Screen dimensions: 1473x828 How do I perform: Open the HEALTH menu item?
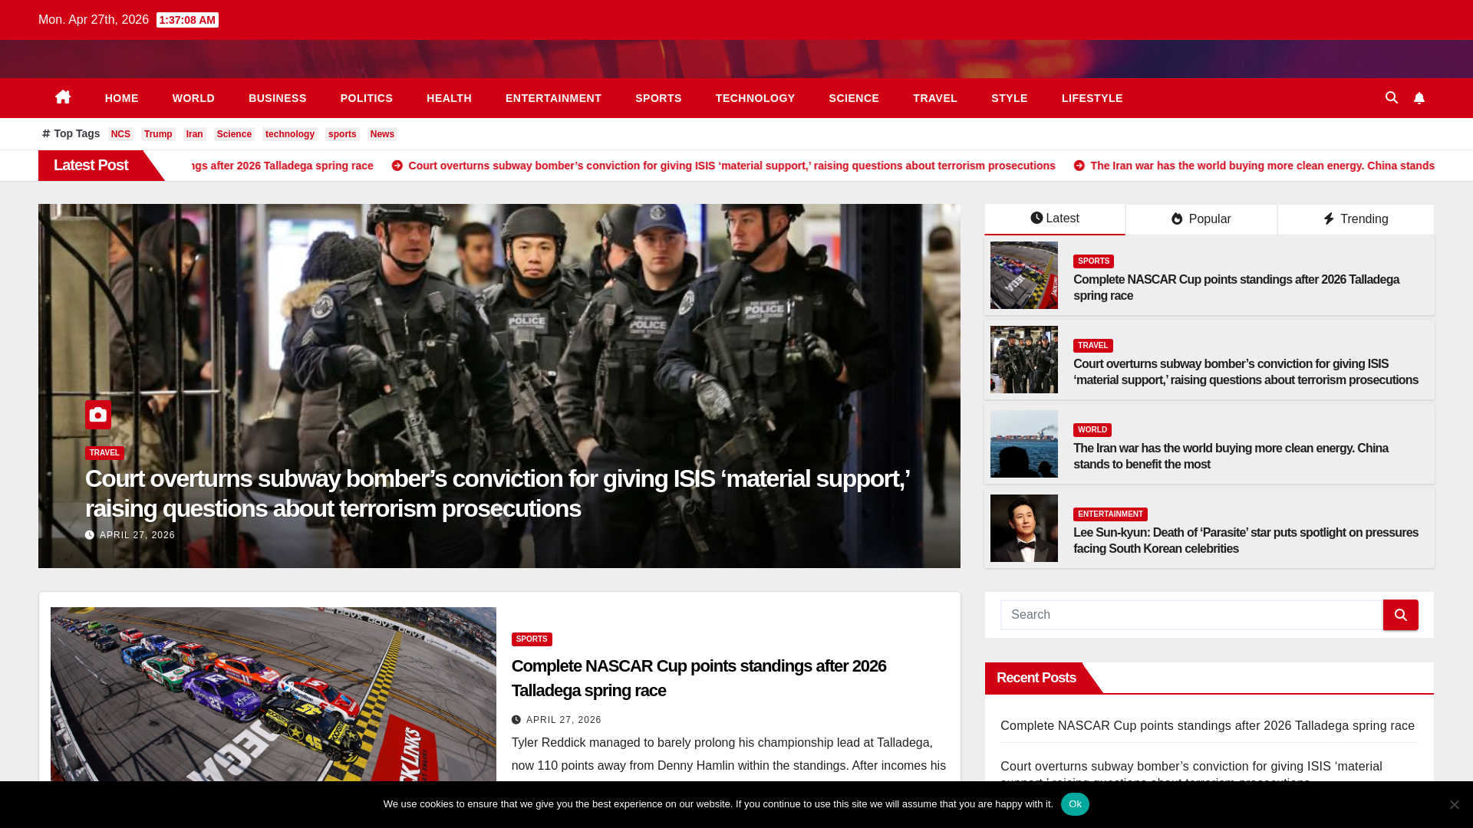pyautogui.click(x=450, y=98)
